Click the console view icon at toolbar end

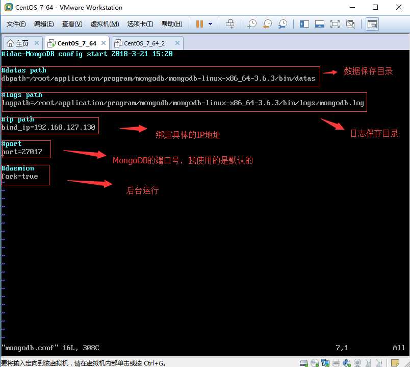coord(372,24)
